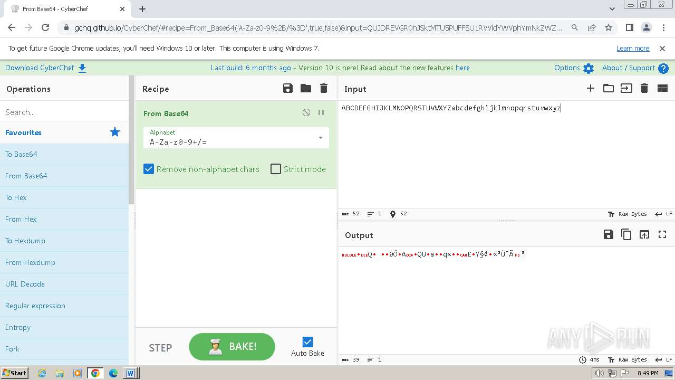Open a new Chrome tab
This screenshot has height=380, width=675.
click(x=142, y=9)
